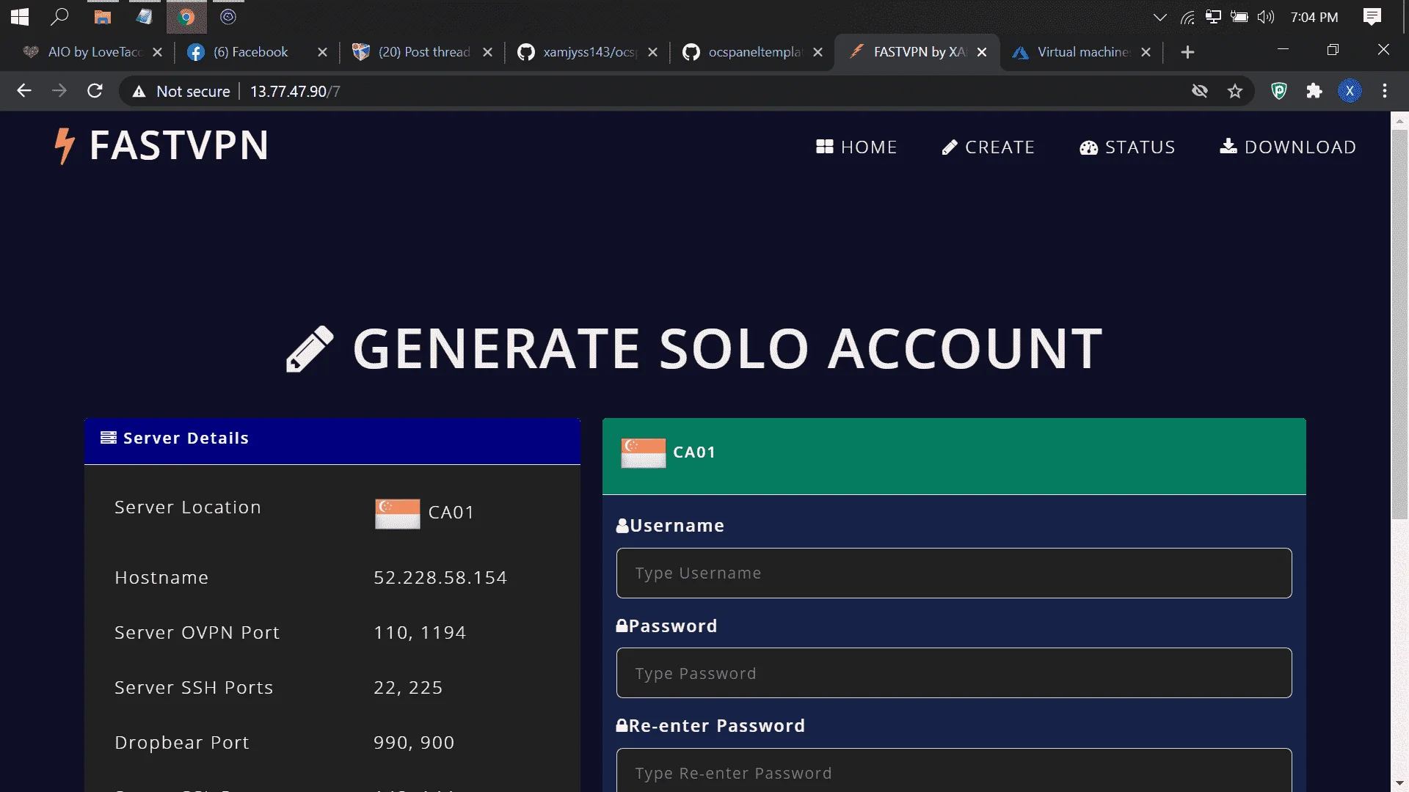This screenshot has height=792, width=1409.
Task: Open the STATUS nav link
Action: click(1127, 147)
